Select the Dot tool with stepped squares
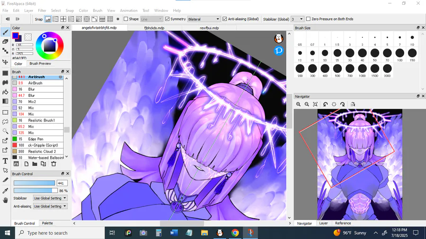The image size is (426, 239). click(5, 51)
